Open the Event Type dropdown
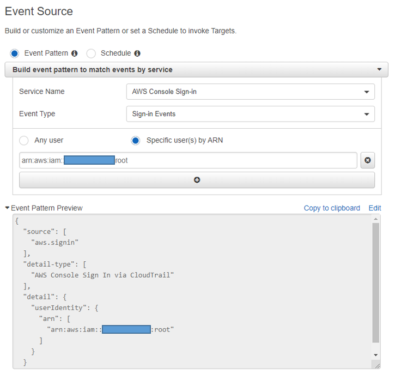Viewport: 395px width, 379px height. tap(251, 114)
